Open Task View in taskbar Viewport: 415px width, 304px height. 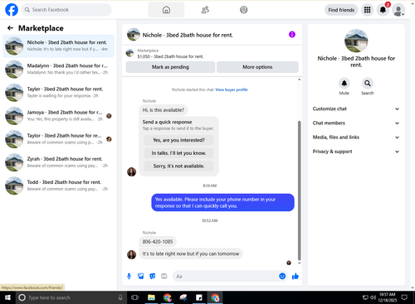point(134,297)
